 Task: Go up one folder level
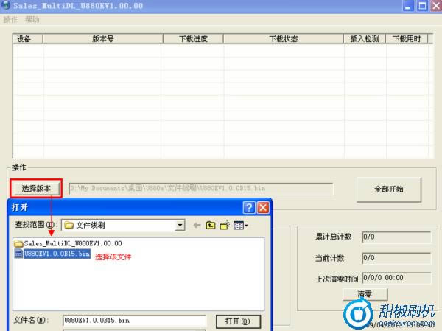pos(211,225)
